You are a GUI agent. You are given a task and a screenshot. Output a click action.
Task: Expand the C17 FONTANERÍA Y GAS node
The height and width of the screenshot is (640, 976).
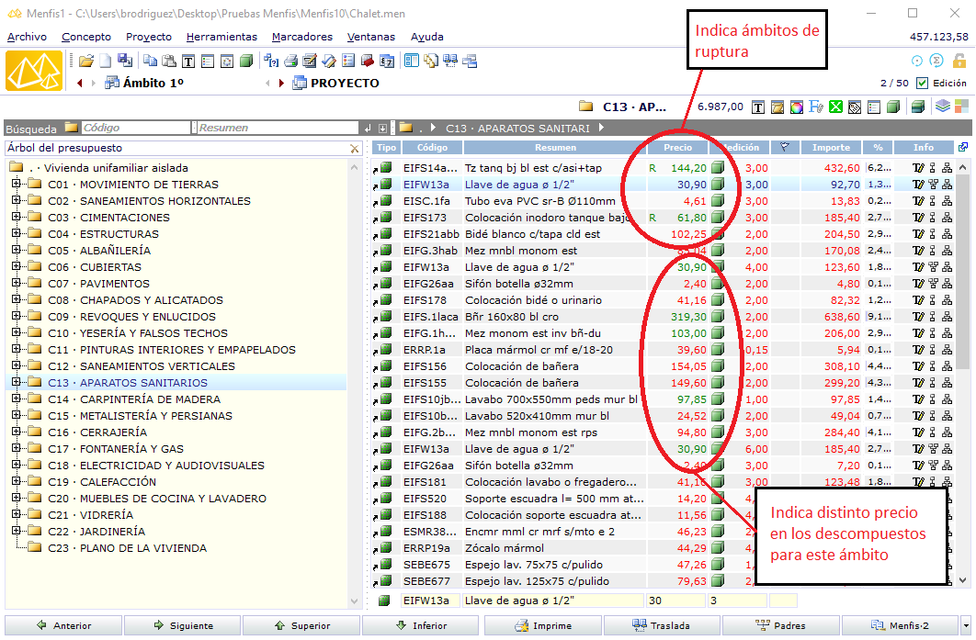click(17, 448)
